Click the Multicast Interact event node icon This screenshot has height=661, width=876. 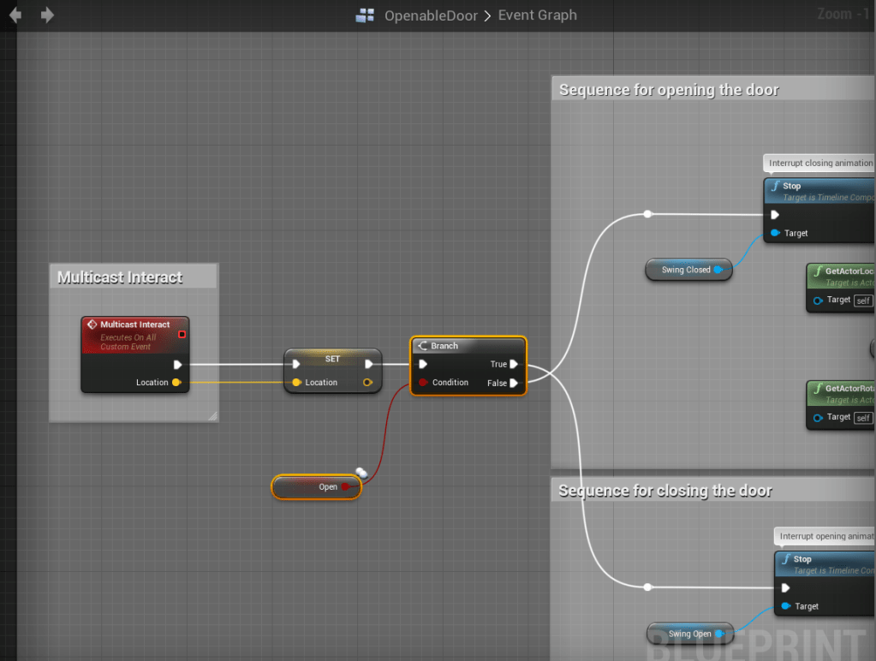coord(92,325)
